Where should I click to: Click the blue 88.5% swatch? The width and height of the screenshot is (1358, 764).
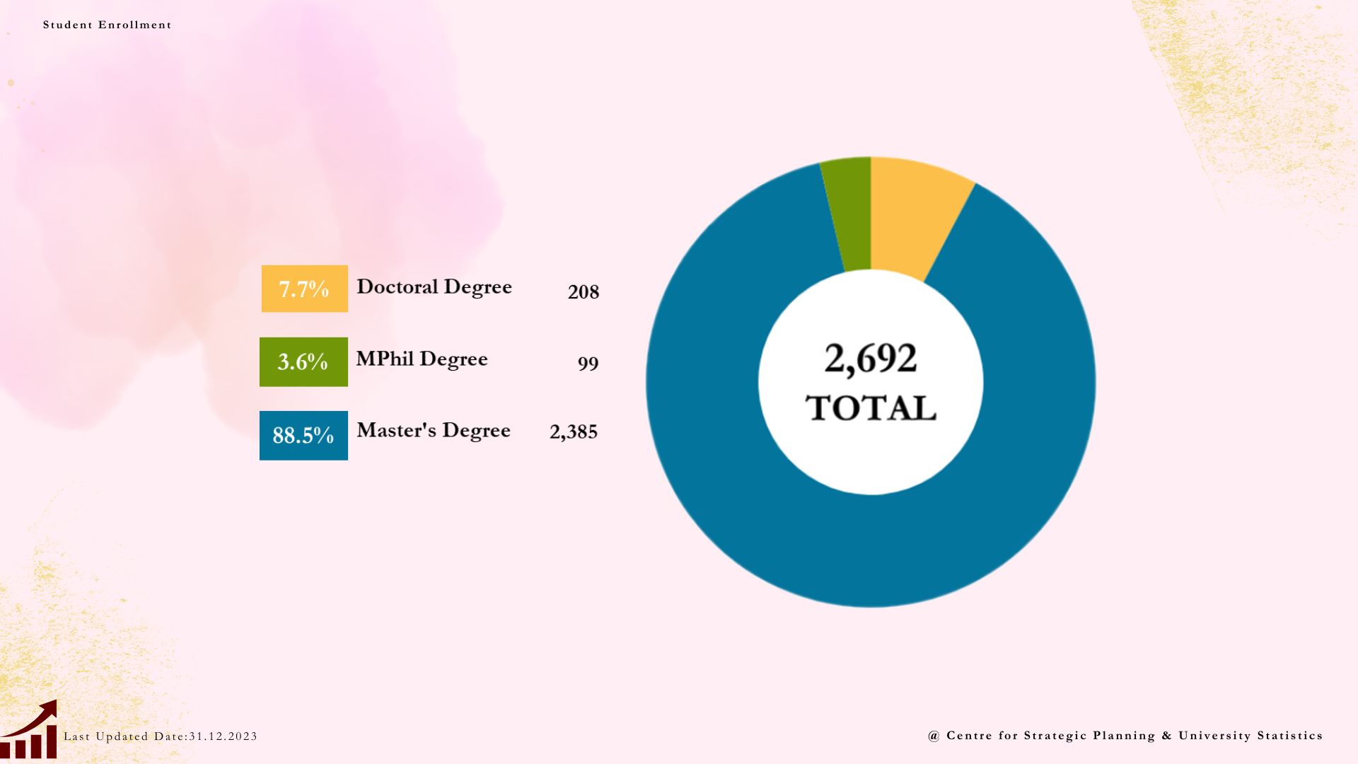coord(303,435)
